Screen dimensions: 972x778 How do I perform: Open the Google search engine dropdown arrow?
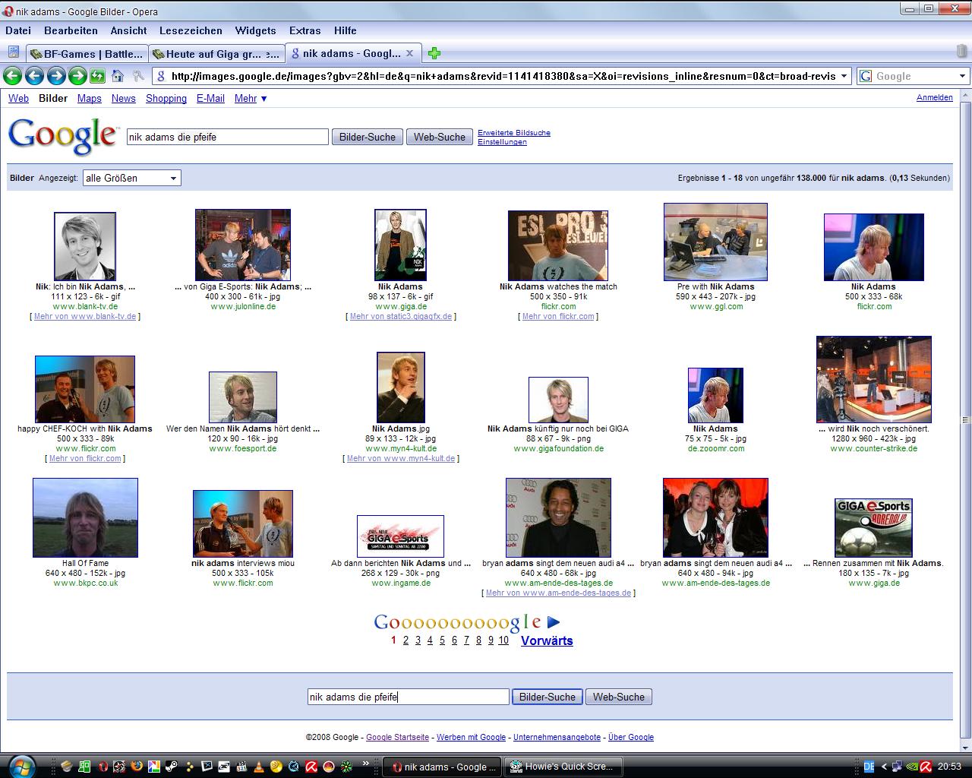click(x=962, y=76)
